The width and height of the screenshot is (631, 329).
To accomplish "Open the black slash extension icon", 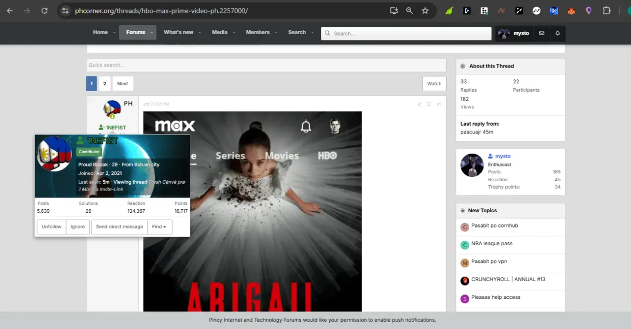I will coord(519,10).
